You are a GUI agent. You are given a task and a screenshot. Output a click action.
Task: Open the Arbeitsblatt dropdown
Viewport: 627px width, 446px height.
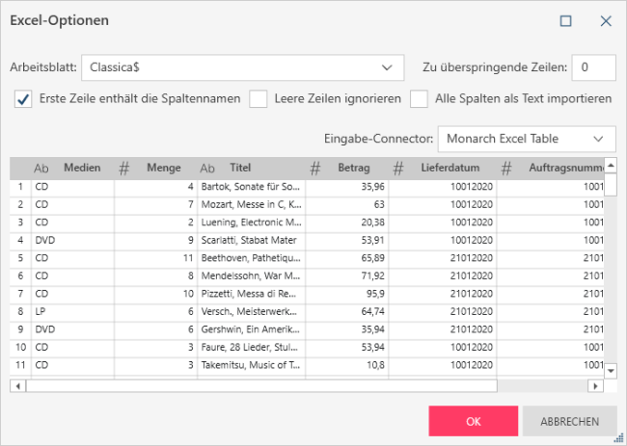click(x=242, y=67)
